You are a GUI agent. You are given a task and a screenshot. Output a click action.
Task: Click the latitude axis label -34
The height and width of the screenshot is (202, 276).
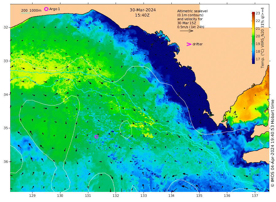(6, 95)
